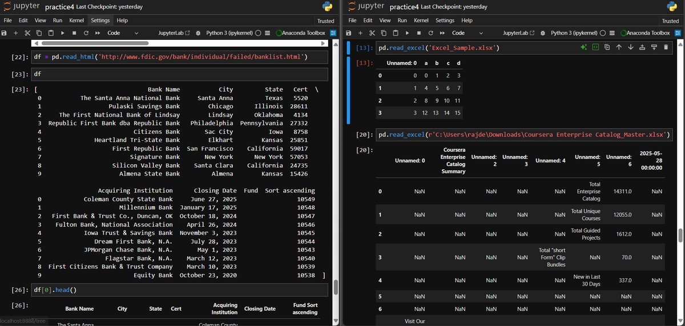
Task: Open the cell type dropdown in left notebook
Action: [x=123, y=33]
